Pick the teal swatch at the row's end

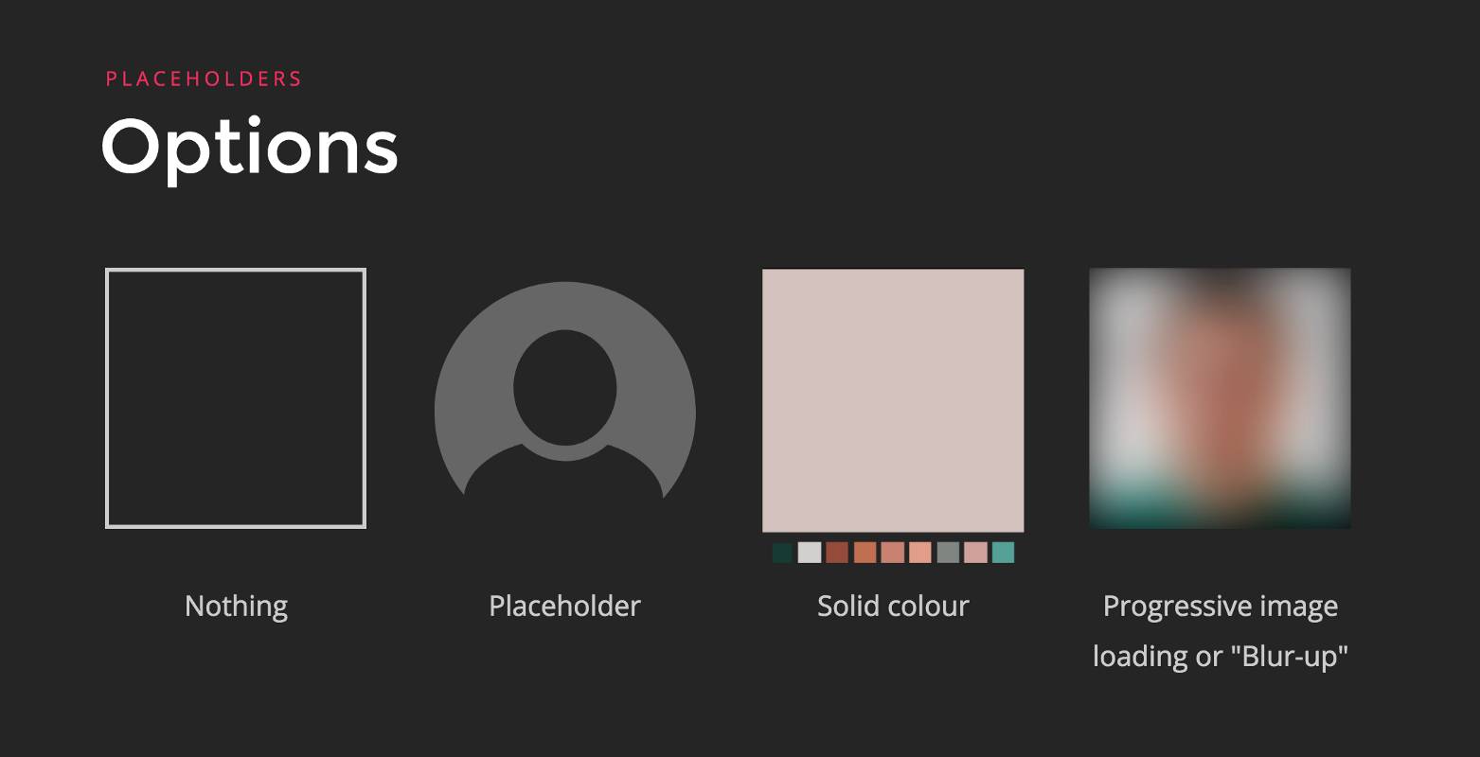[x=1003, y=553]
